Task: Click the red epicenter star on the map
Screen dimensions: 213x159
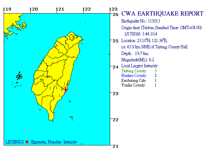Action: (66, 89)
